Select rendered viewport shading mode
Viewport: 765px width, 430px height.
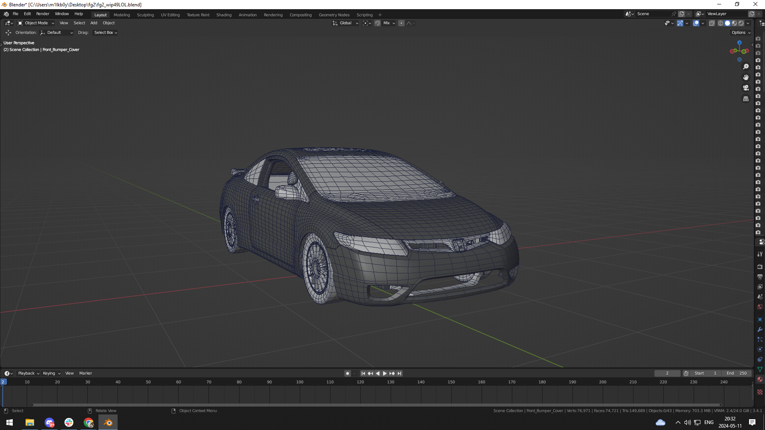click(x=741, y=23)
